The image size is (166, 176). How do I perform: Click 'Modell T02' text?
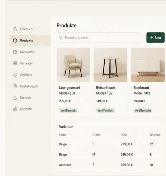(x=104, y=93)
